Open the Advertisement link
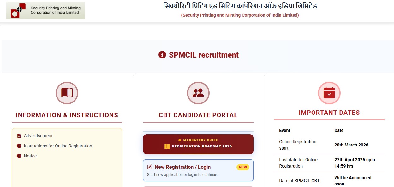Screen dimensions: 394x187 coord(38,136)
